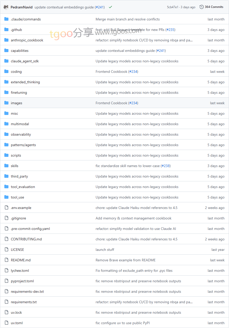Click the file icon beside README.md

(6, 260)
